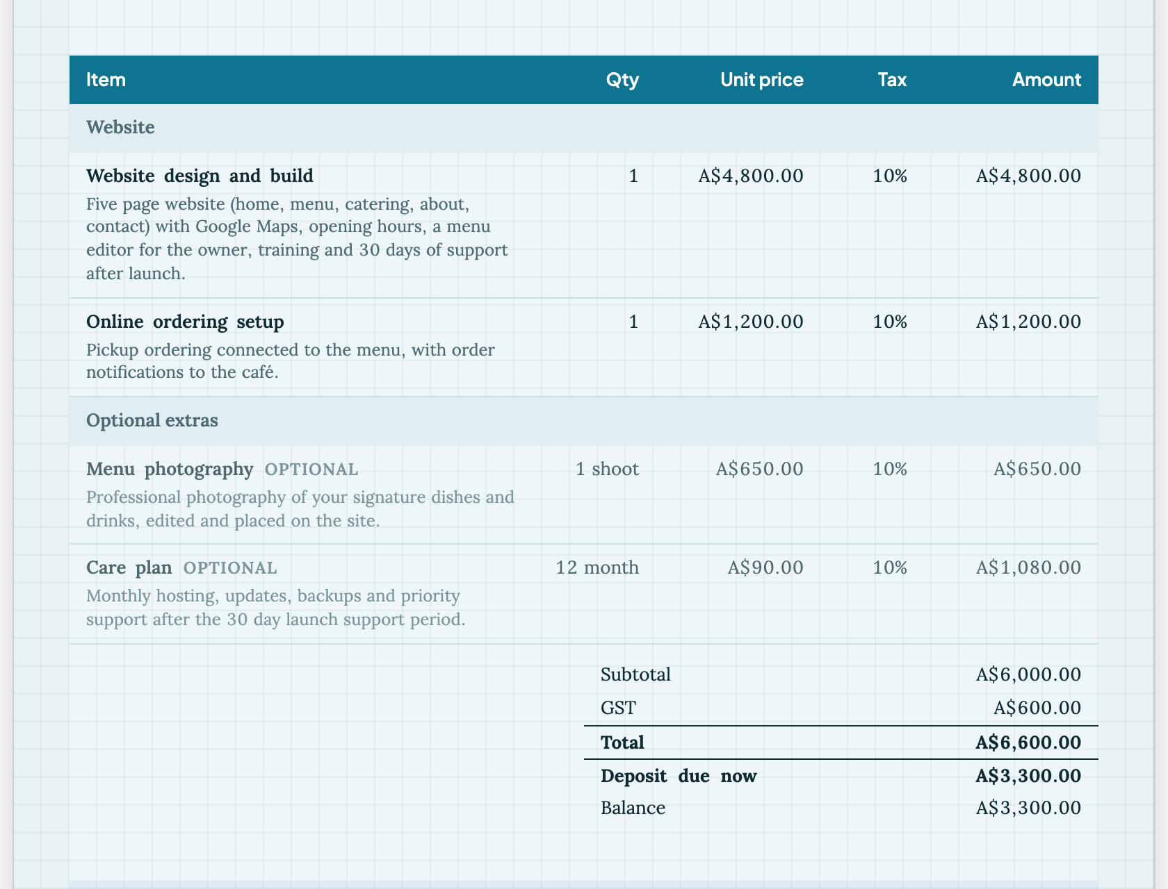Click the OPTIONAL tag beside Menu photography
Image resolution: width=1168 pixels, height=889 pixels.
(311, 470)
